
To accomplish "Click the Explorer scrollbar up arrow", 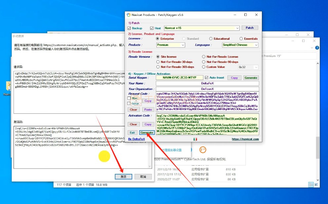I will click(317, 63).
